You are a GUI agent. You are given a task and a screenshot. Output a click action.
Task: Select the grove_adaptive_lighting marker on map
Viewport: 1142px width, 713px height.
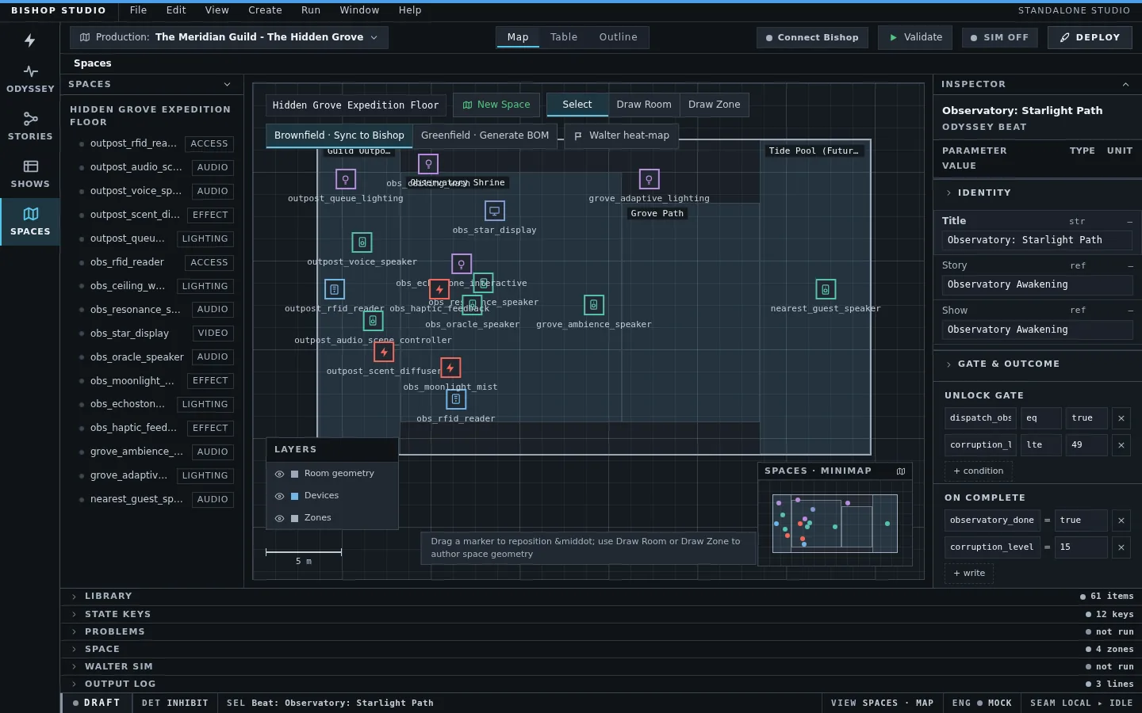650,179
